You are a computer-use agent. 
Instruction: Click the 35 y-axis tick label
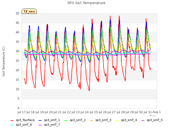(17, 42)
